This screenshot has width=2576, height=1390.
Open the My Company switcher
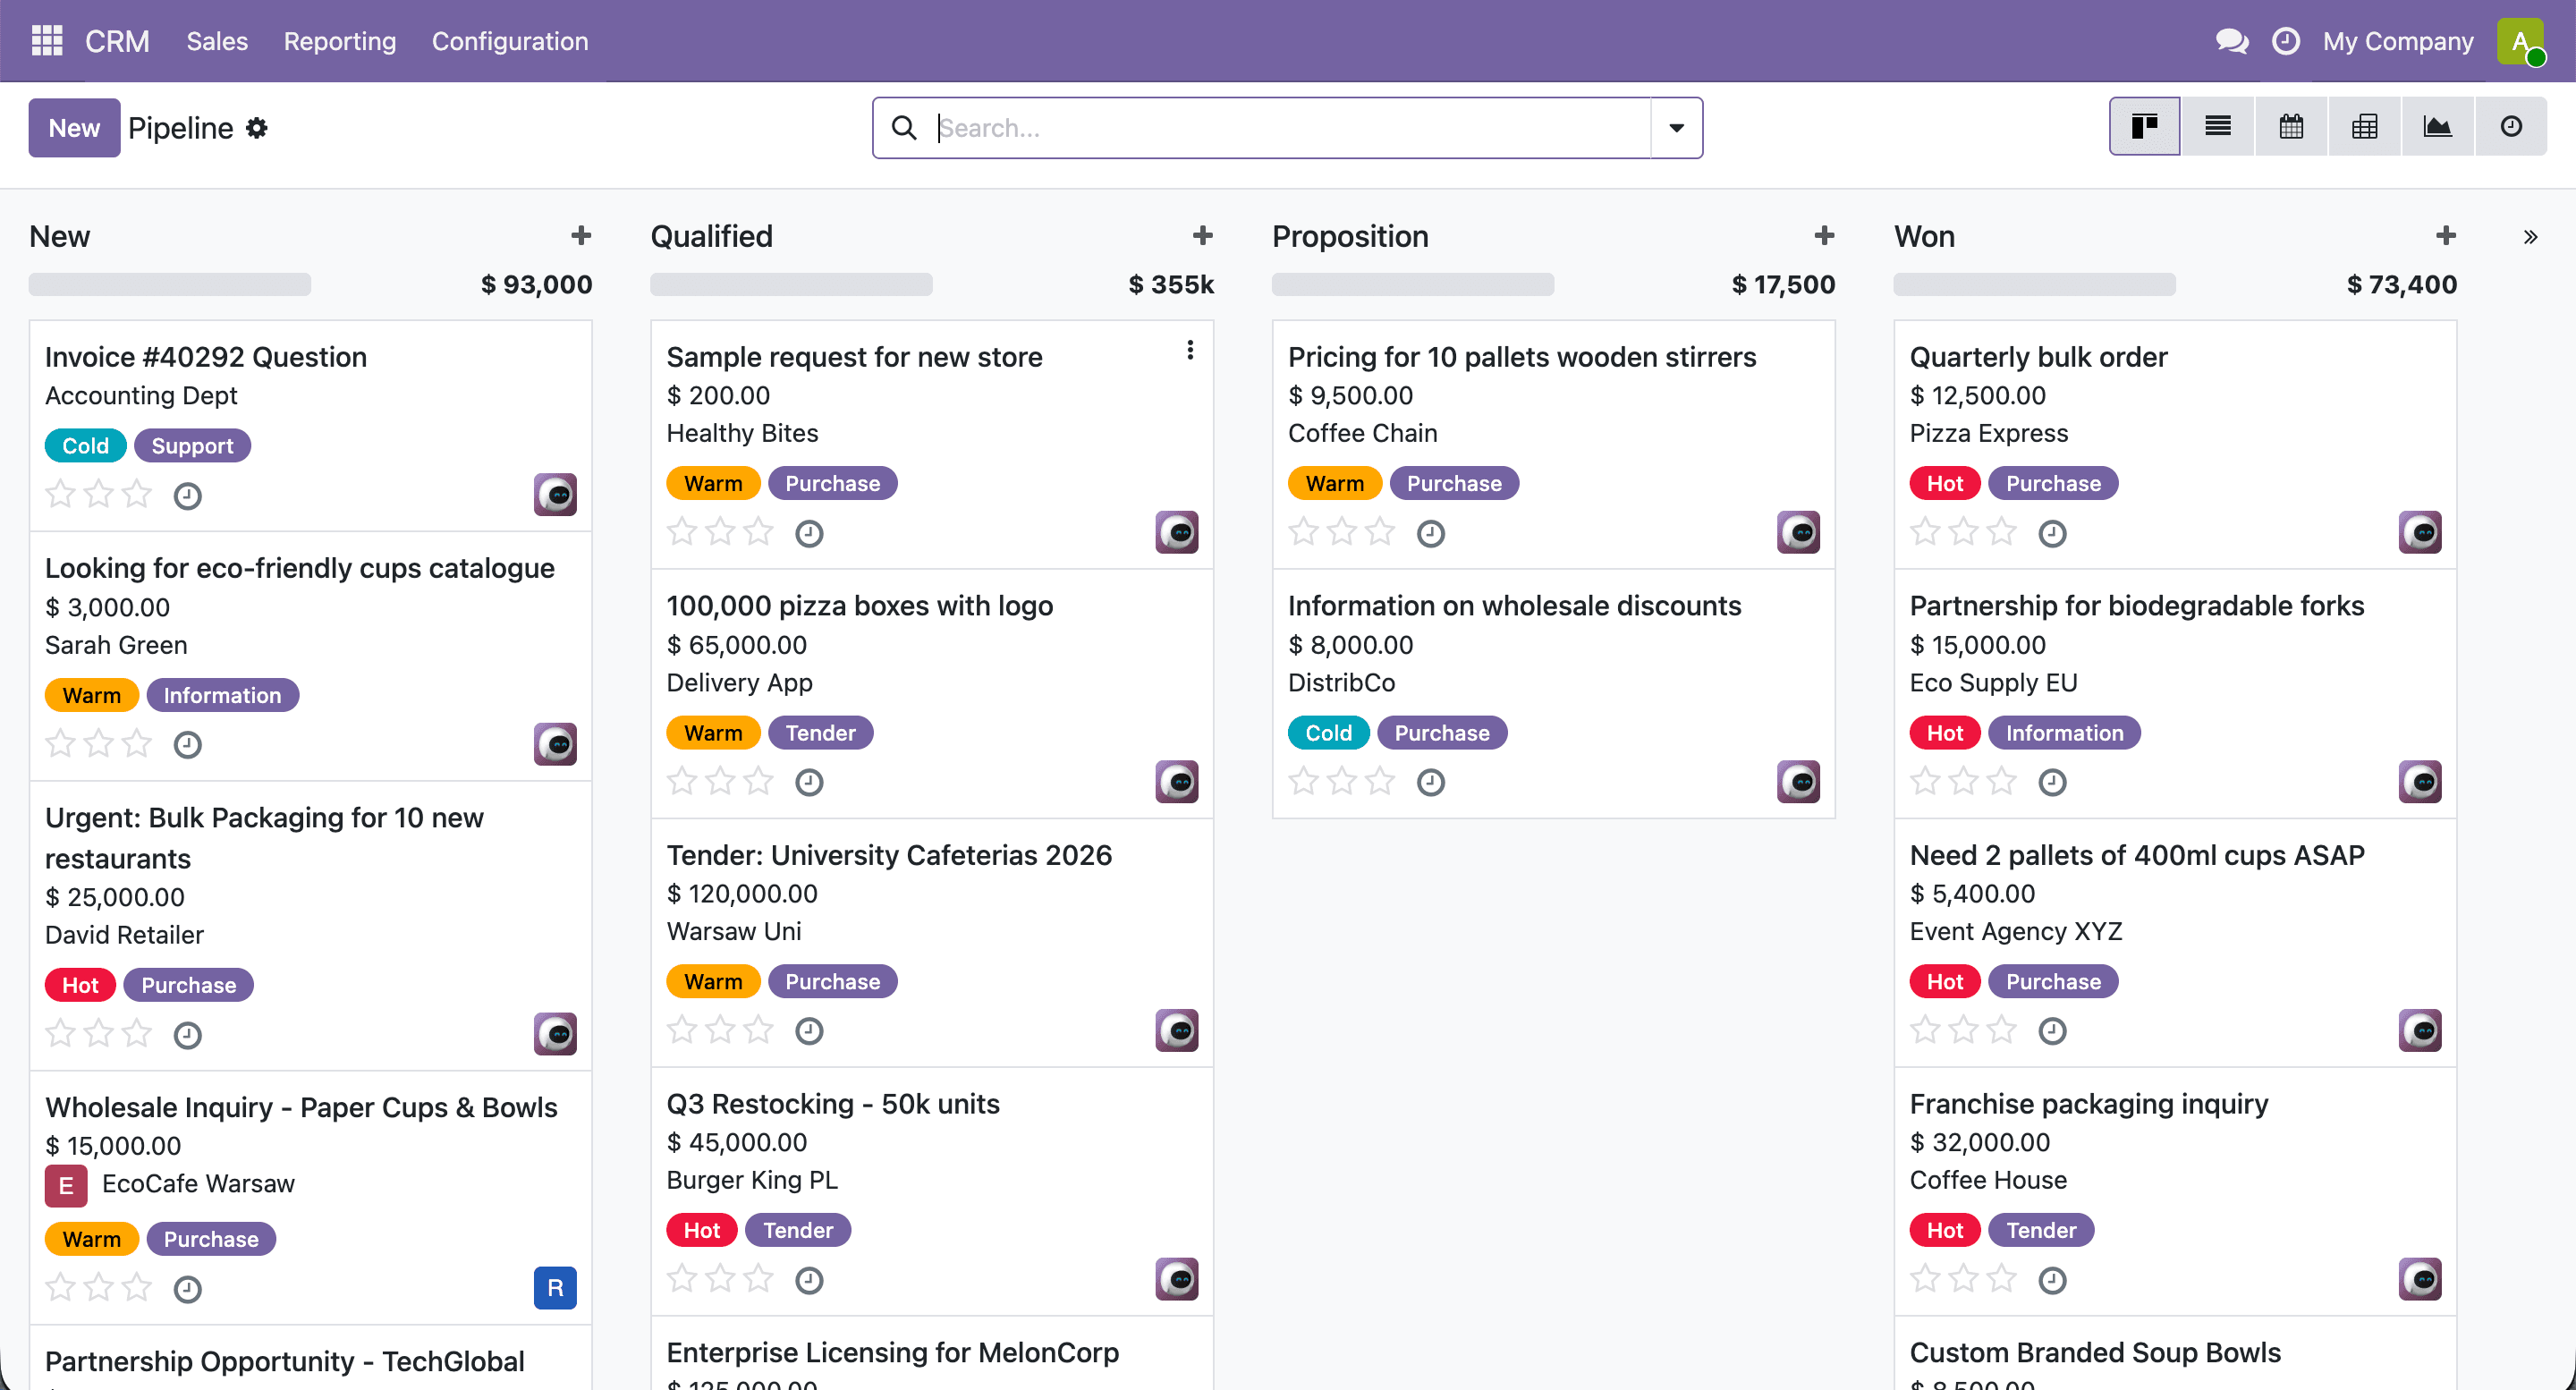(2398, 41)
